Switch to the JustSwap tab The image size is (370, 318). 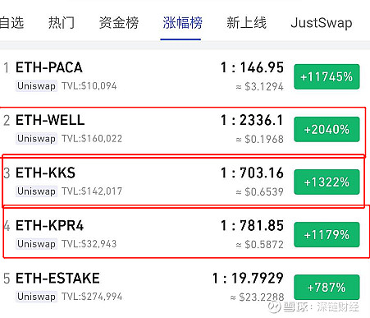[x=322, y=23]
